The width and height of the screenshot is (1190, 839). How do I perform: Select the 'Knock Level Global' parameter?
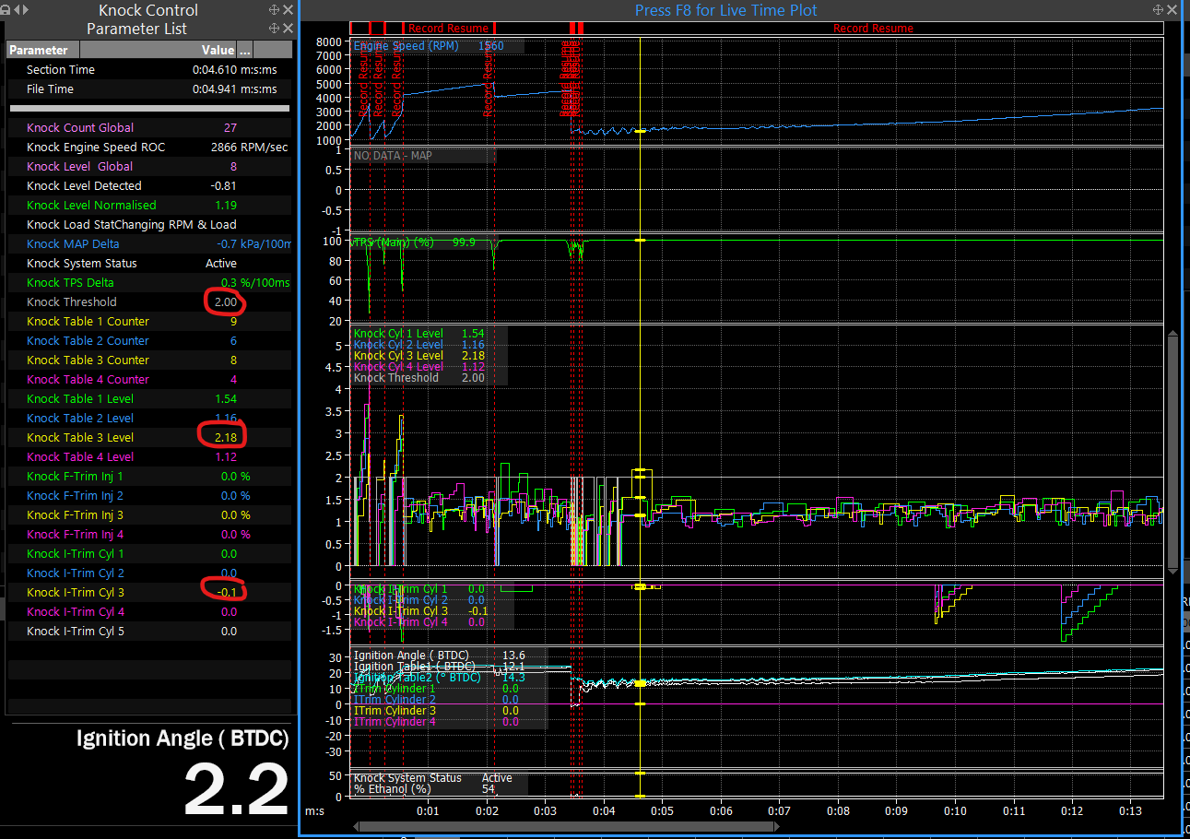(x=149, y=167)
